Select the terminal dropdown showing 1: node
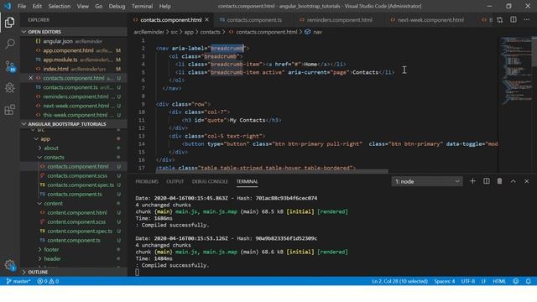The width and height of the screenshot is (537, 302). (x=427, y=181)
